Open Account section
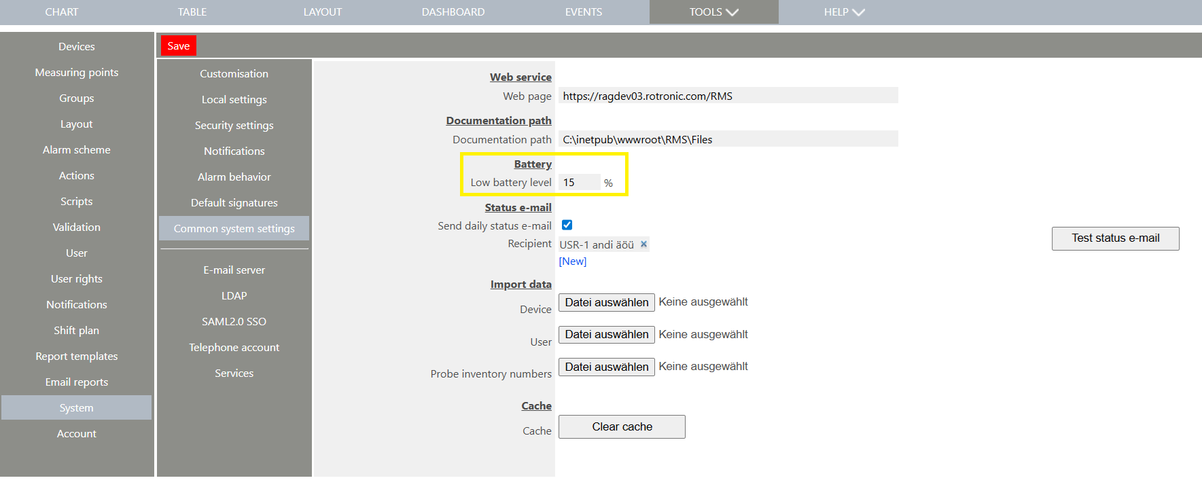The width and height of the screenshot is (1202, 493). pyautogui.click(x=77, y=433)
